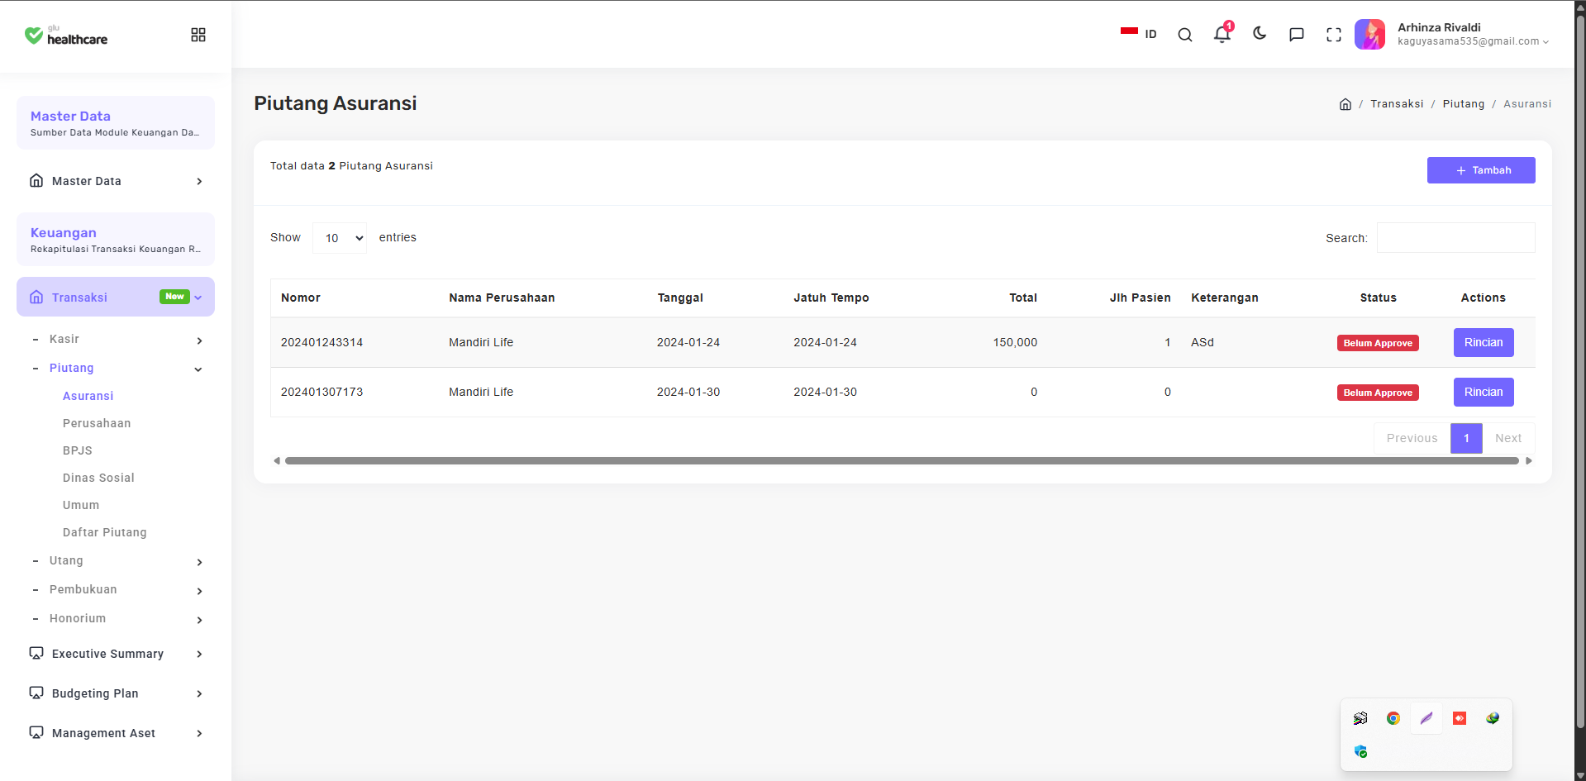Open the chat message icon

pos(1297,35)
